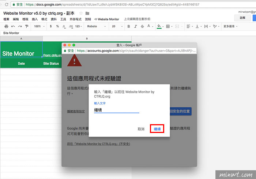The height and width of the screenshot is (179, 256).
Task: Open the 檢視 menu
Action: [25, 19]
